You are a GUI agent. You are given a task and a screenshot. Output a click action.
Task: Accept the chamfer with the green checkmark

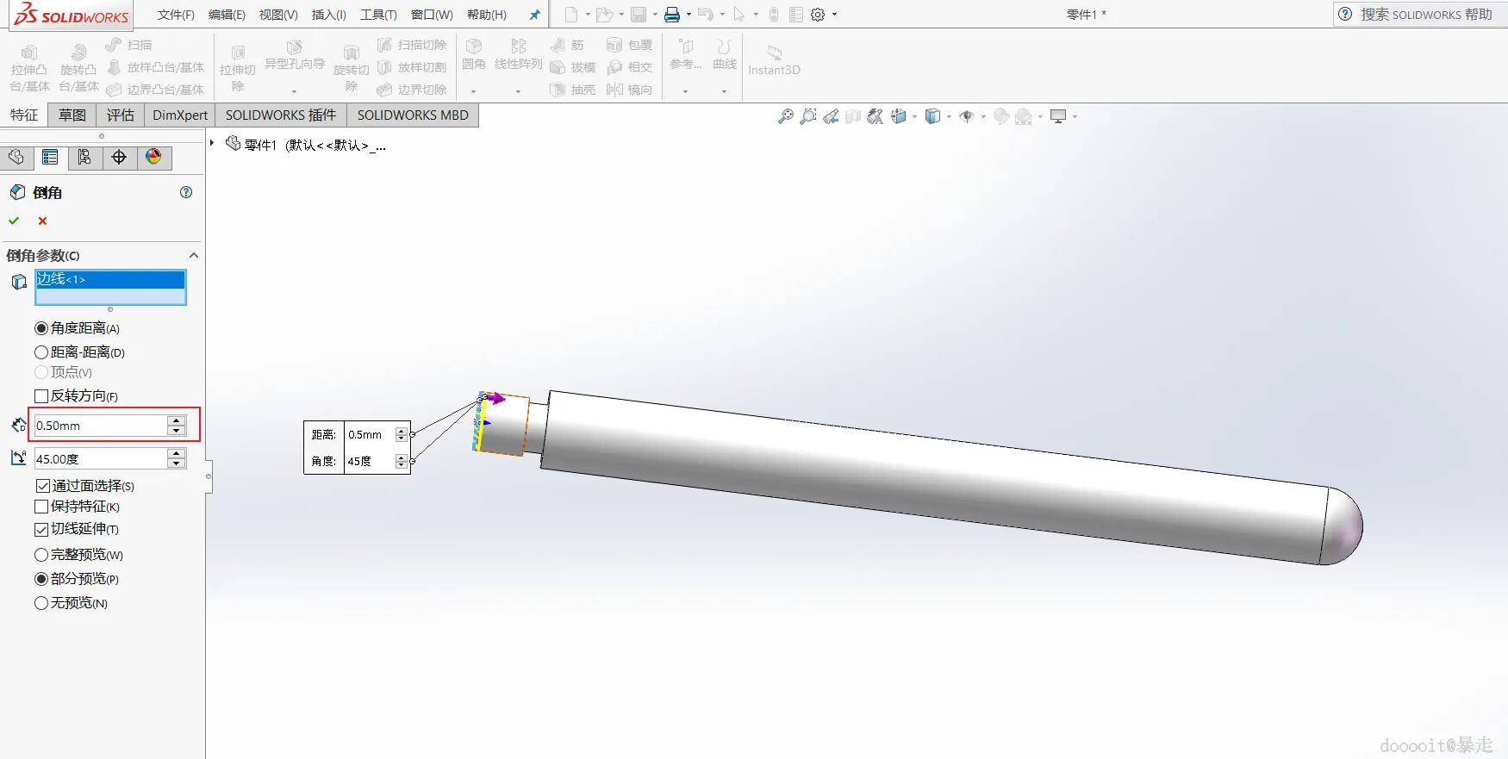click(x=14, y=221)
